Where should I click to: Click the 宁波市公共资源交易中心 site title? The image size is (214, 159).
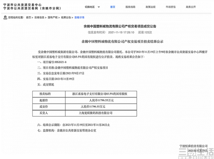coord(22,5)
